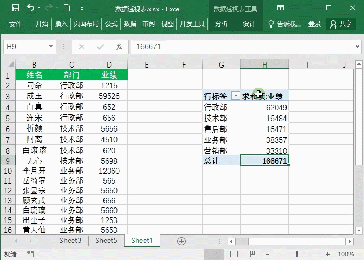This screenshot has height=260, width=364.
Task: Select cell containing 59526
Action: click(x=109, y=96)
